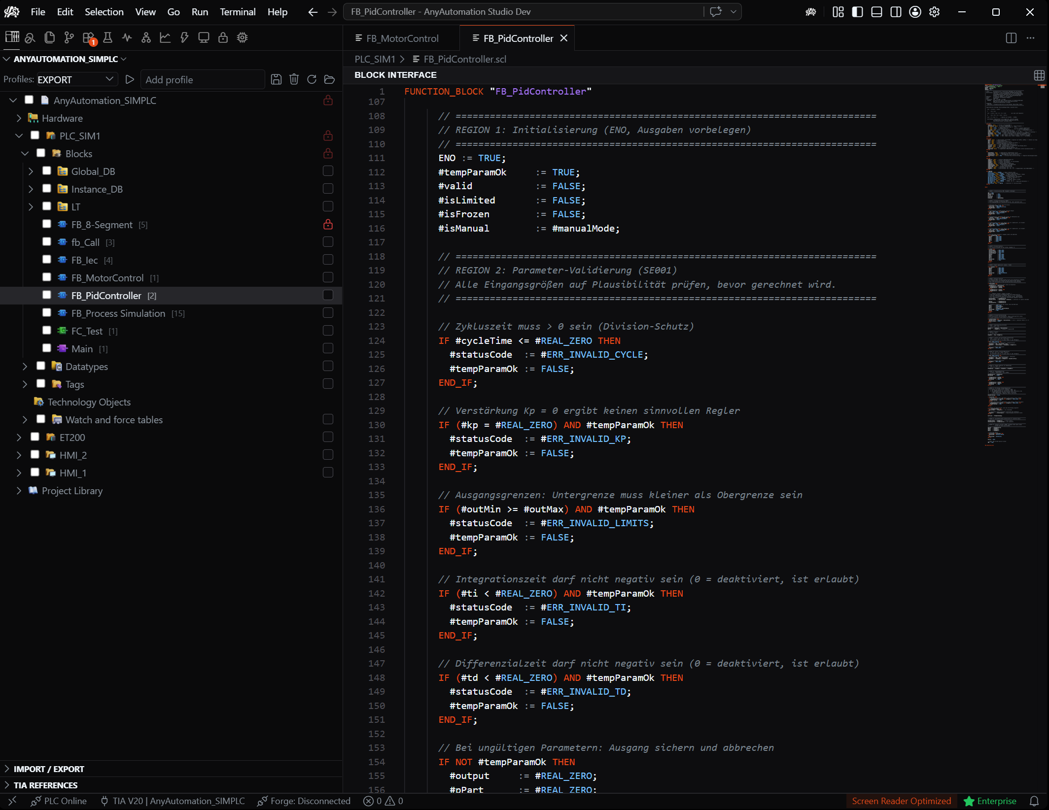
Task: Delete the selected profile
Action: coord(294,79)
